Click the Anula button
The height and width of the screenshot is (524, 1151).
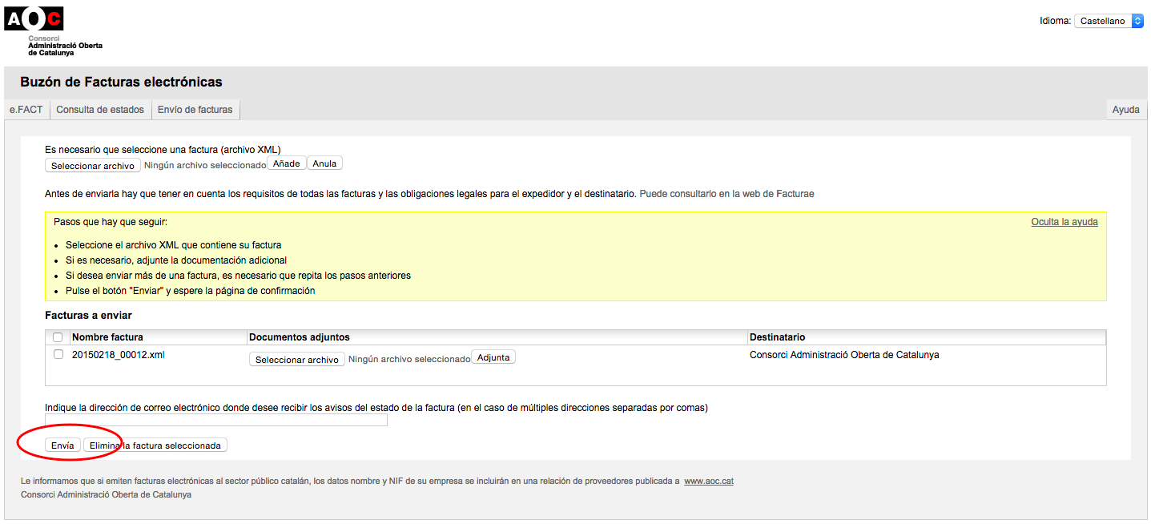[x=324, y=163]
